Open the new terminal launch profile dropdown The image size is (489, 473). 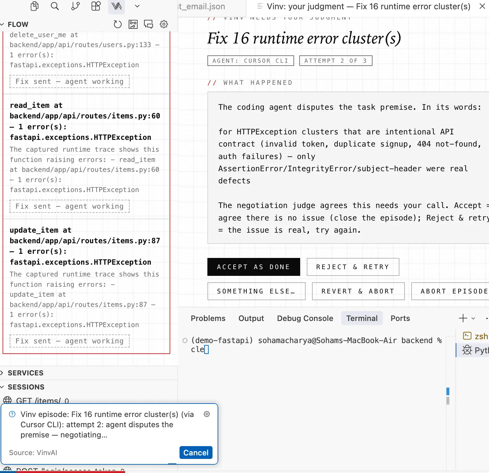pos(473,318)
